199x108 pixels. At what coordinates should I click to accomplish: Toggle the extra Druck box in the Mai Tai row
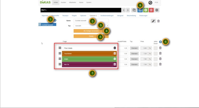pyautogui.click(x=155, y=64)
